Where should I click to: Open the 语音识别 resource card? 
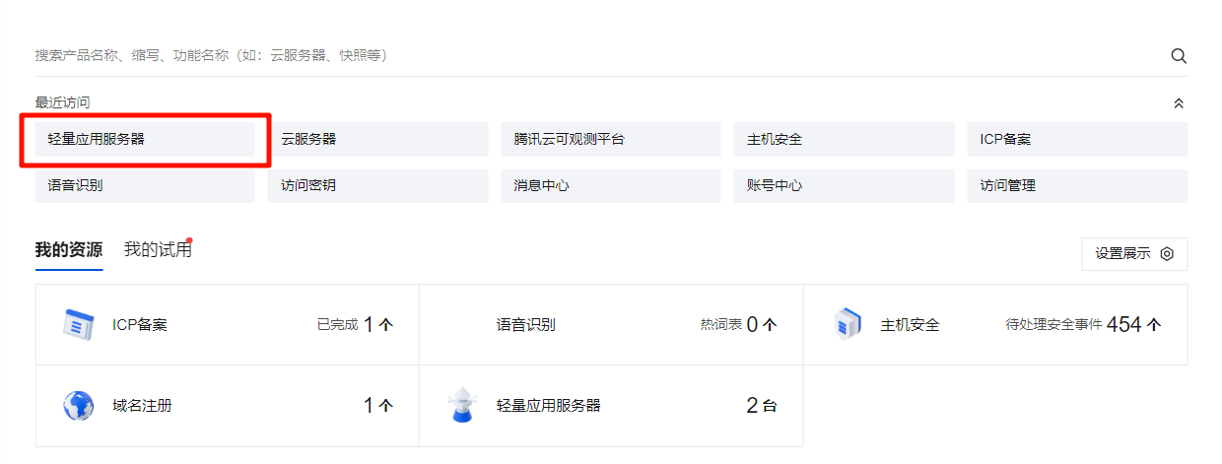point(611,324)
